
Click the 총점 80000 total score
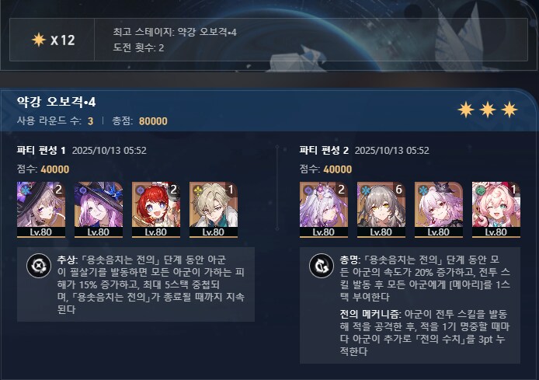click(140, 121)
